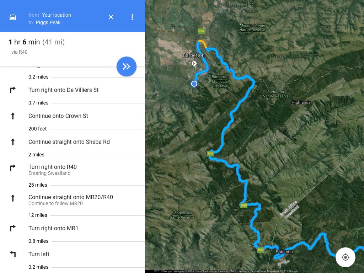Select the Turn left direction step

pos(39,254)
